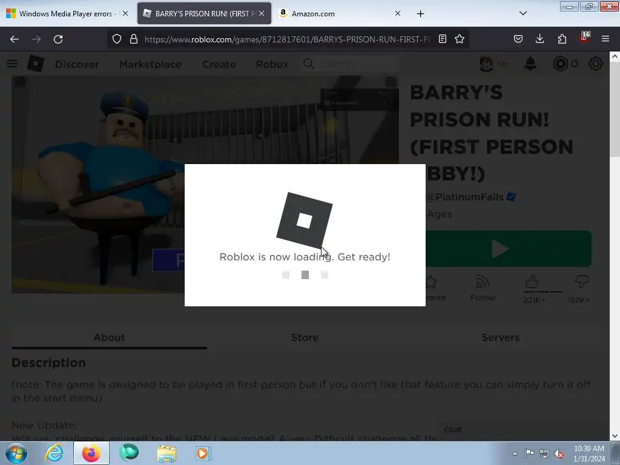This screenshot has width=620, height=465.
Task: Click the Favorite star icon
Action: pyautogui.click(x=432, y=282)
